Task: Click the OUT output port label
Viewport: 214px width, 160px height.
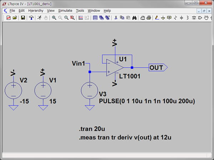Action: pos(157,68)
